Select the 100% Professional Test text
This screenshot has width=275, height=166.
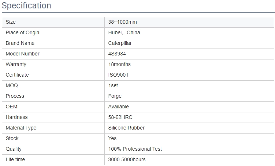click(x=135, y=149)
